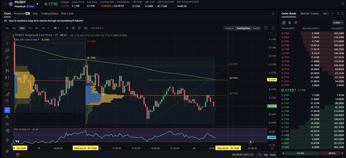Open the PIUSDT pair selector dropdown arrow
346x158 pixels.
37,4
